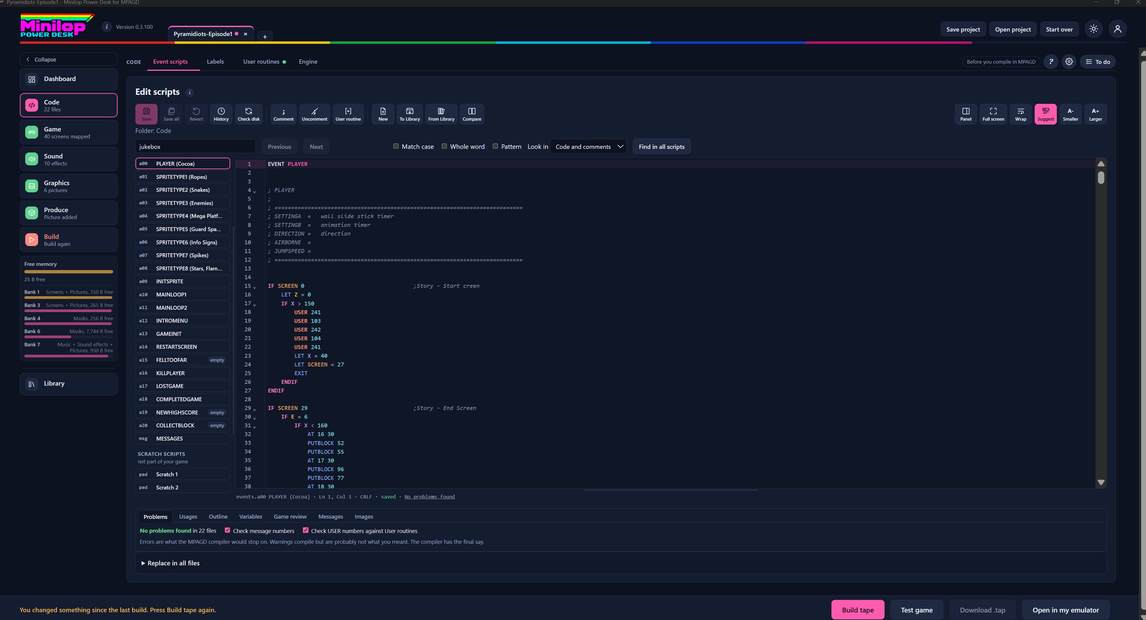The image size is (1146, 620).
Task: Switch editor to Full screen
Action: [x=993, y=114]
